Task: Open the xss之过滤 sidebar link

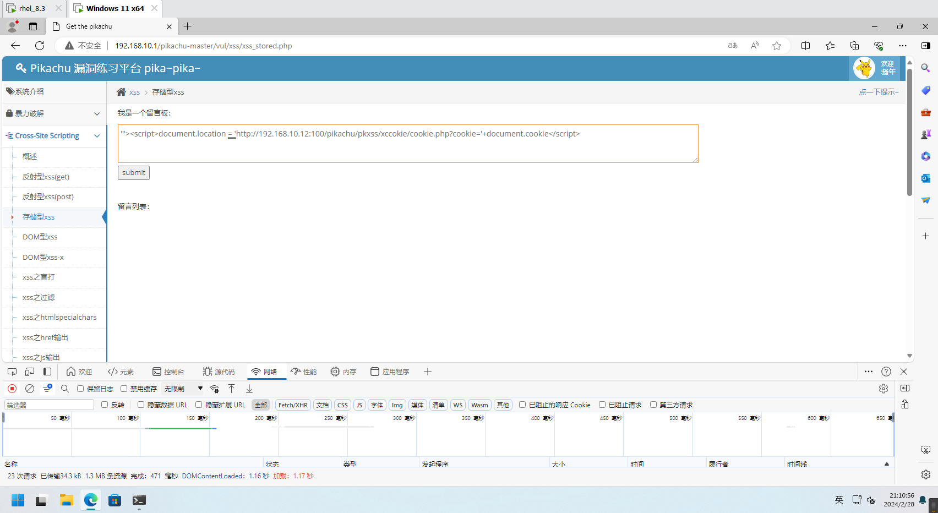Action: click(39, 297)
